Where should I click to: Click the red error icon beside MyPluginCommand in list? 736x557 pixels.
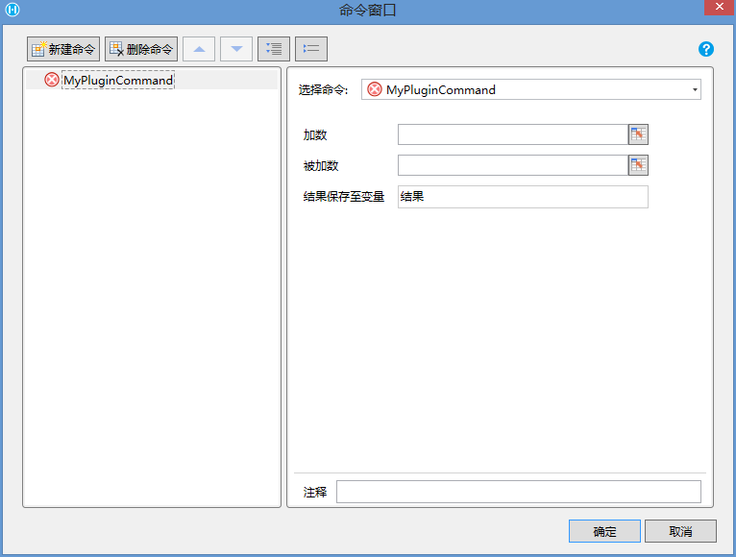pos(52,80)
